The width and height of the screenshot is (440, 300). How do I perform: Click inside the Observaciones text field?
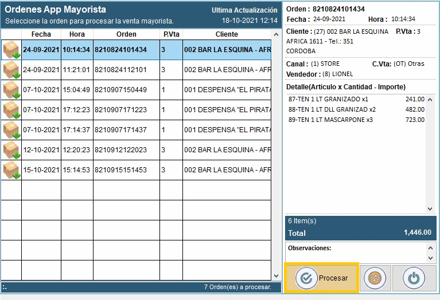pyautogui.click(x=356, y=255)
